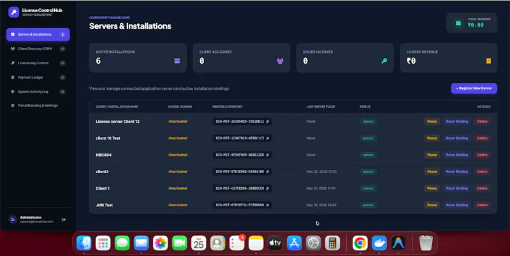Open the App Store from the Dock
The image size is (510, 256).
(x=295, y=243)
